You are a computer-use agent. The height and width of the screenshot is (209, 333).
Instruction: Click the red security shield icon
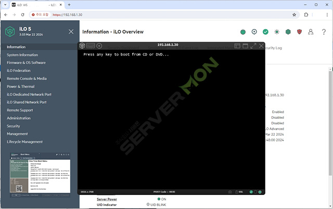[299, 32]
